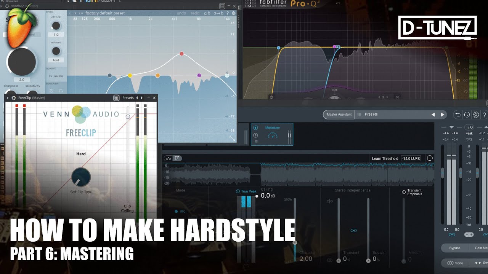Select the release value 'fast' field
The width and height of the screenshot is (488, 274).
tap(56, 60)
